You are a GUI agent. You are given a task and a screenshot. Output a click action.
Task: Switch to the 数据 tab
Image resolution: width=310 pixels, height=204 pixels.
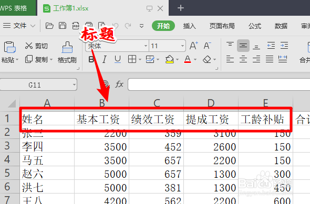281,26
